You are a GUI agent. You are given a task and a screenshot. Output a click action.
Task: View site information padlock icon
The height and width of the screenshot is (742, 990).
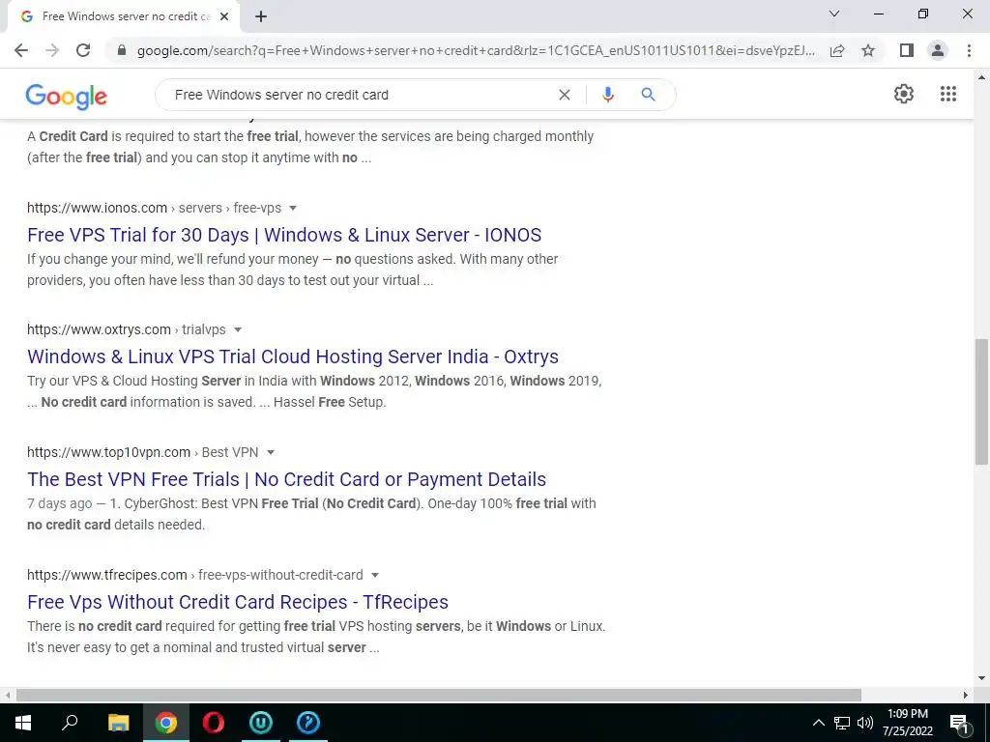point(122,50)
